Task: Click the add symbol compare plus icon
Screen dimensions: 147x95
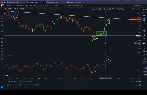Action: (14, 6)
